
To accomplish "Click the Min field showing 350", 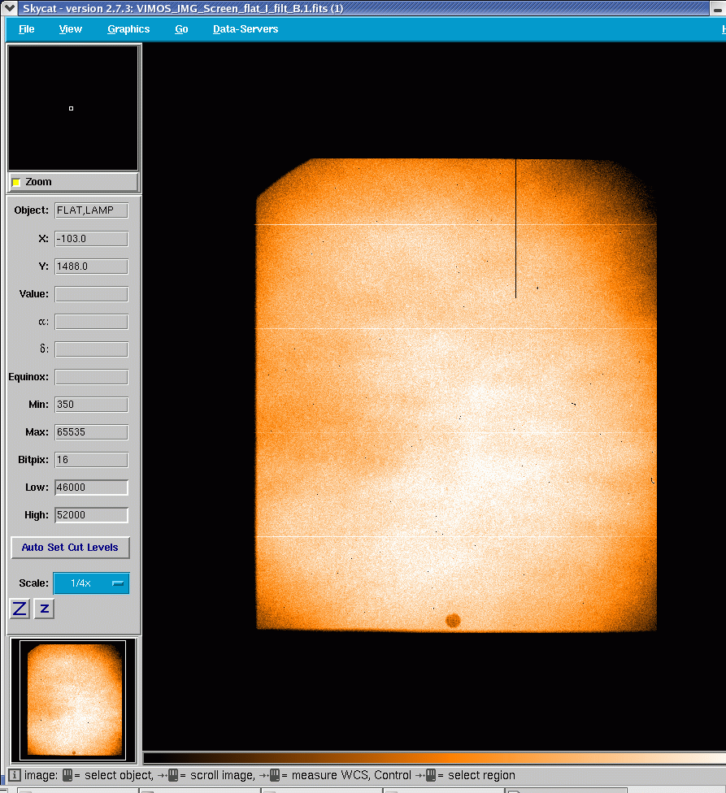I will click(91, 405).
